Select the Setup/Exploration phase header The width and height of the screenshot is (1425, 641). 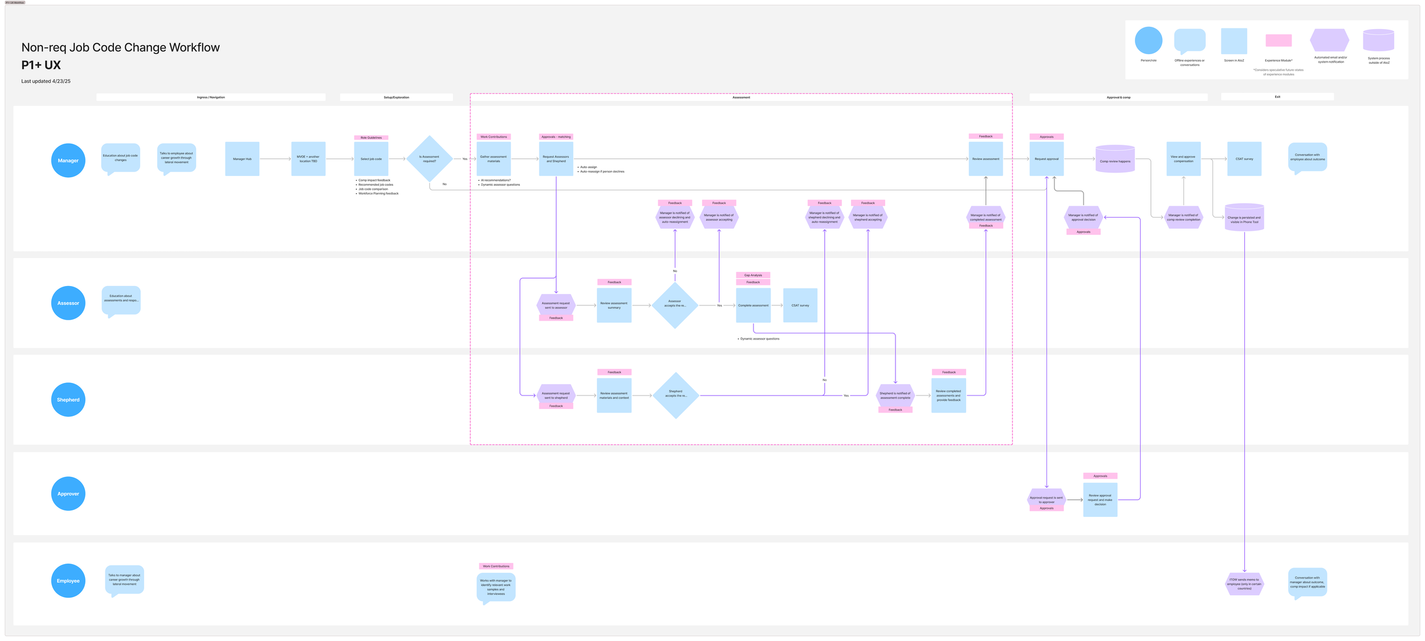click(x=396, y=97)
